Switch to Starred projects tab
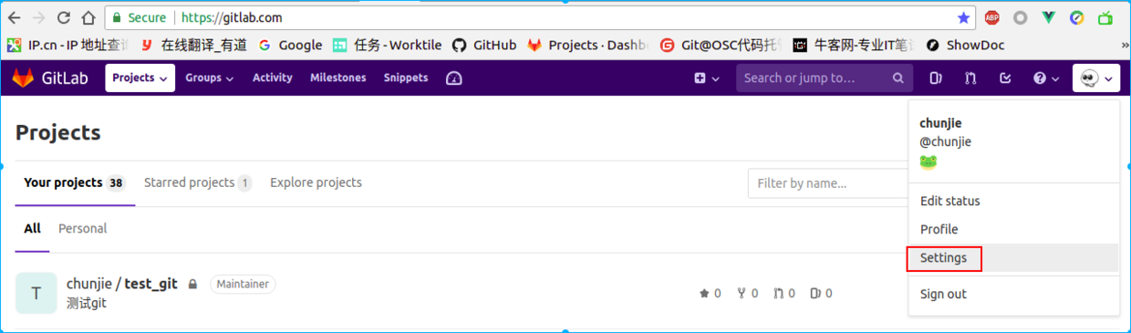1131x333 pixels. (x=198, y=183)
